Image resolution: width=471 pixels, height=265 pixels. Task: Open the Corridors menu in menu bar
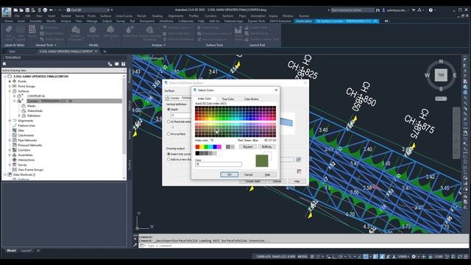coord(210,16)
